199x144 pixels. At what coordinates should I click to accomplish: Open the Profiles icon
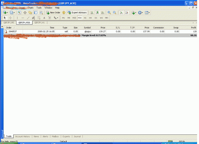(x=11, y=12)
